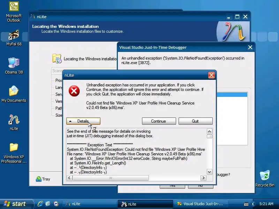Screen dimensions: 279x209
Task: Click the scroll left arrow in exception details
Action: [x=69, y=178]
